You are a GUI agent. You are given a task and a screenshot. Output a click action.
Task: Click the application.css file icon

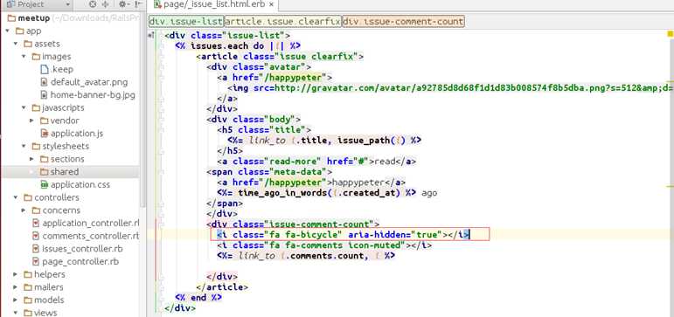tap(44, 185)
